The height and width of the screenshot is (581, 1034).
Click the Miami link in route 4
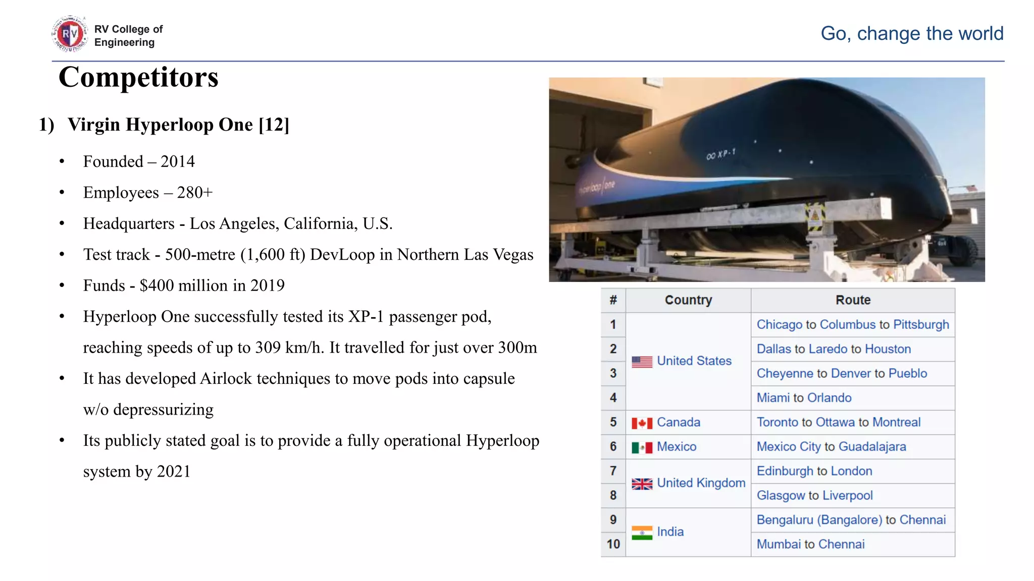(773, 398)
